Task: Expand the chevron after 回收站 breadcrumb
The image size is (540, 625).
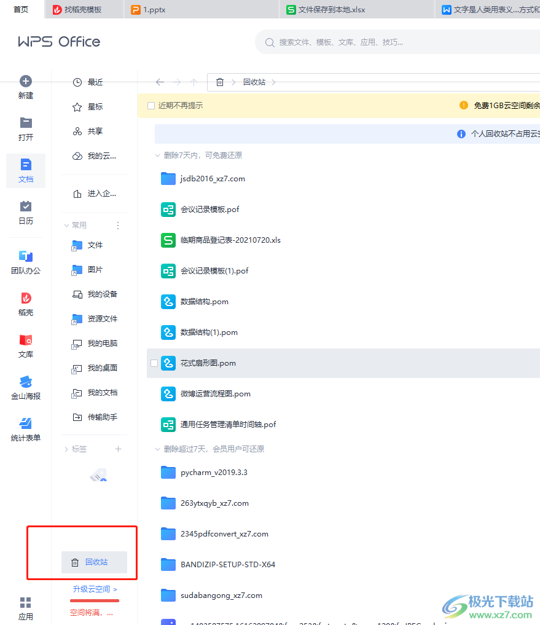Action: (273, 82)
